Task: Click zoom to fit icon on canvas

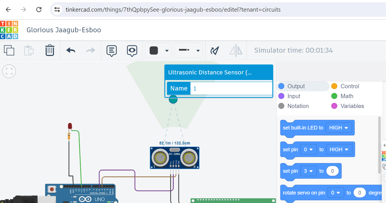Action: [x=9, y=71]
